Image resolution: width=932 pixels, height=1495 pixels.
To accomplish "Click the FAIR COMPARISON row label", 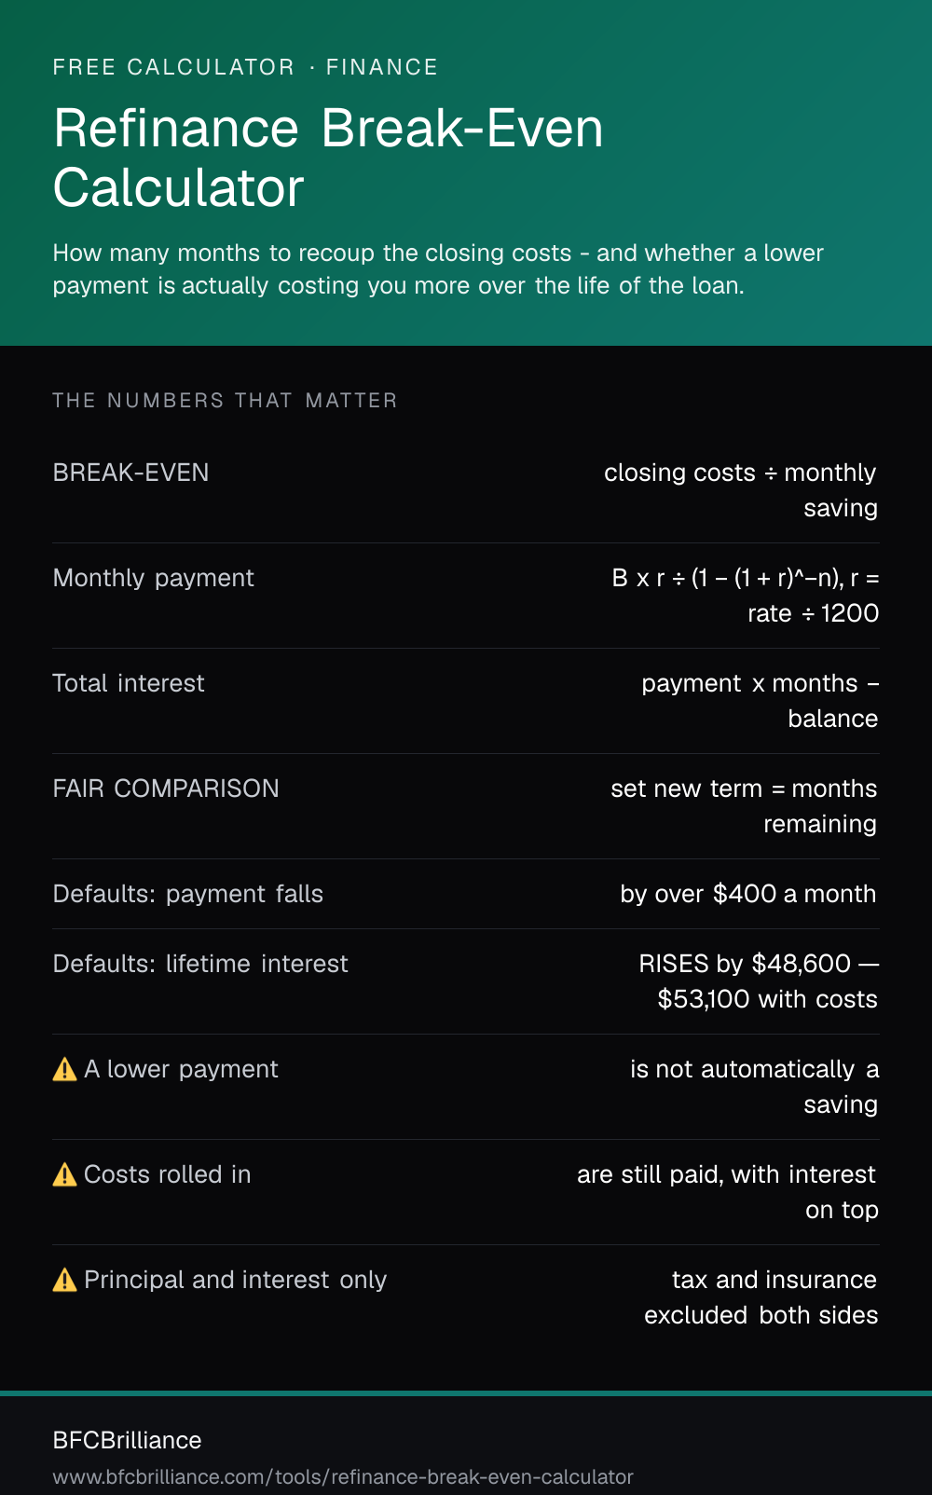I will (166, 789).
